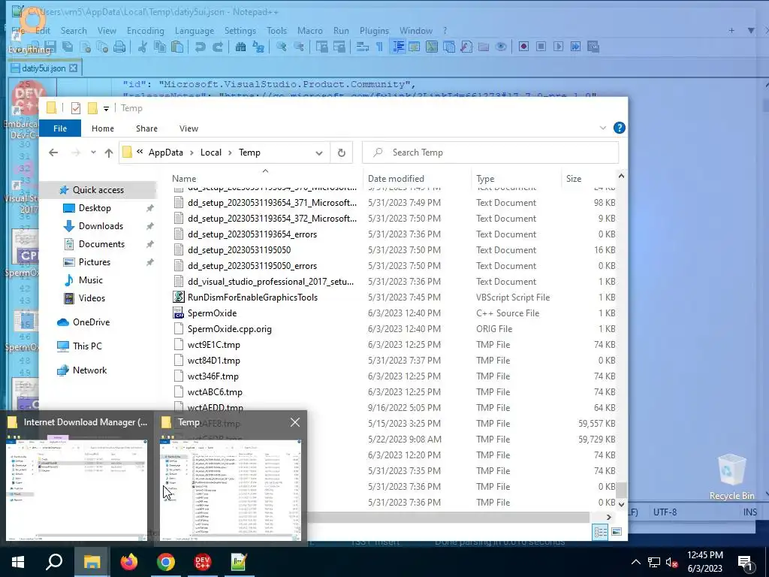The width and height of the screenshot is (769, 577).
Task: Play back the recorded macro icon
Action: pos(558,47)
